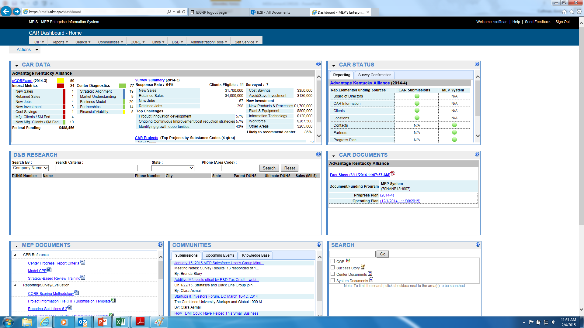This screenshot has height=328, width=584.
Task: Switch to Survey Confirmation tab
Action: pyautogui.click(x=374, y=75)
